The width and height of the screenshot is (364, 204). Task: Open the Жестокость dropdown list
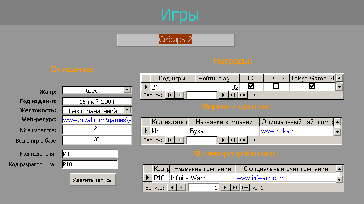127,110
